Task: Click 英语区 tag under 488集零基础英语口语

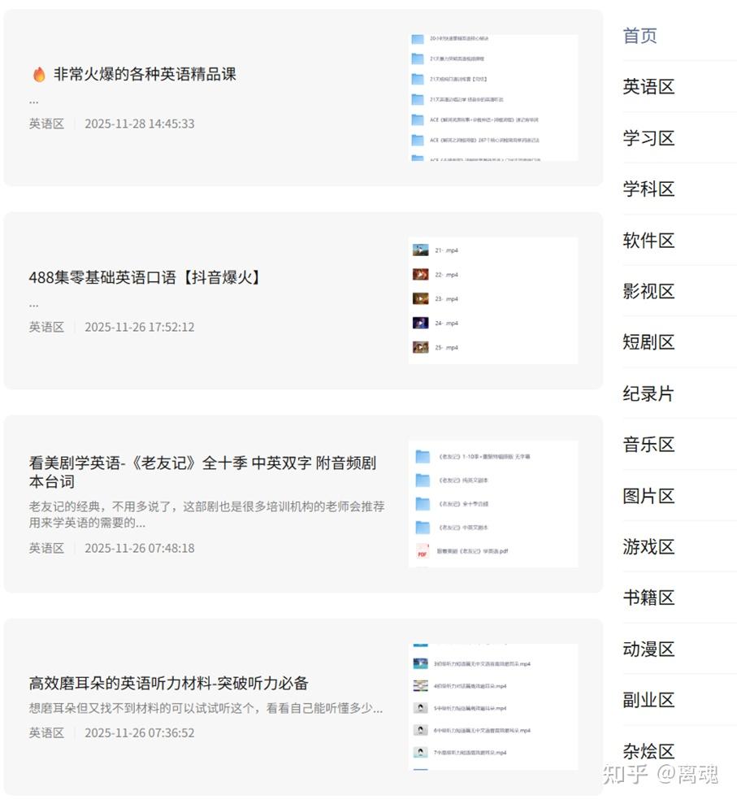Action: 46,327
